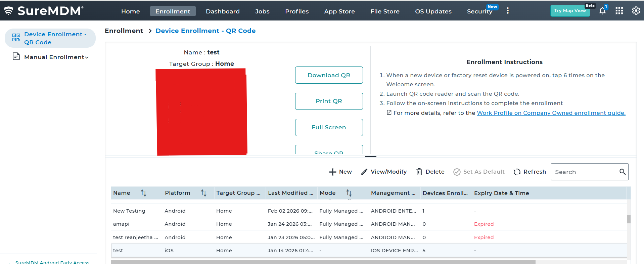The height and width of the screenshot is (264, 644).
Task: Click the vertical table scrollbar thumb
Action: [629, 219]
